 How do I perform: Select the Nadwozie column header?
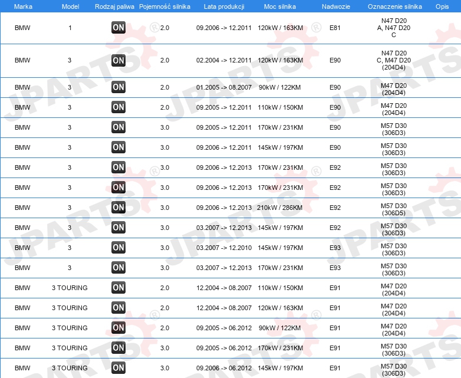pyautogui.click(x=336, y=6)
